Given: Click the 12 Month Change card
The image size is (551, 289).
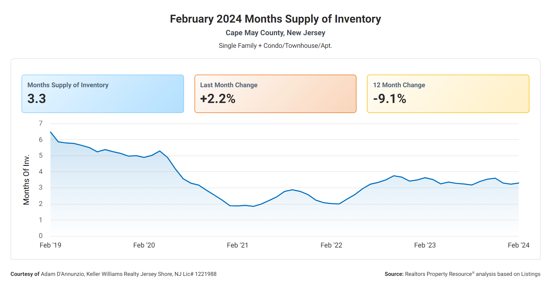Looking at the screenshot, I should tap(448, 94).
